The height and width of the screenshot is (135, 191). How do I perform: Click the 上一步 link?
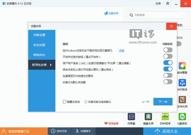(145, 102)
